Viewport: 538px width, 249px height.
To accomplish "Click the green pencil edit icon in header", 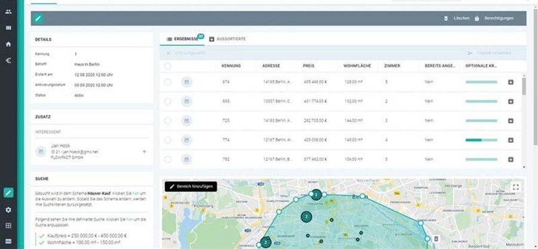I will 38,19.
